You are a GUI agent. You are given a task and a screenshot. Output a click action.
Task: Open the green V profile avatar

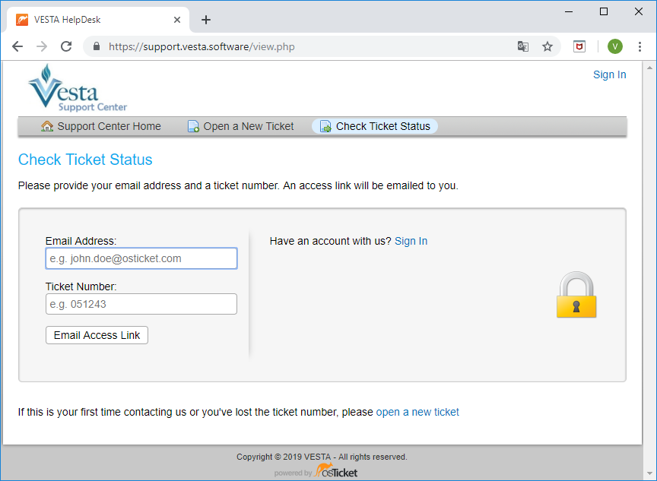pos(614,46)
